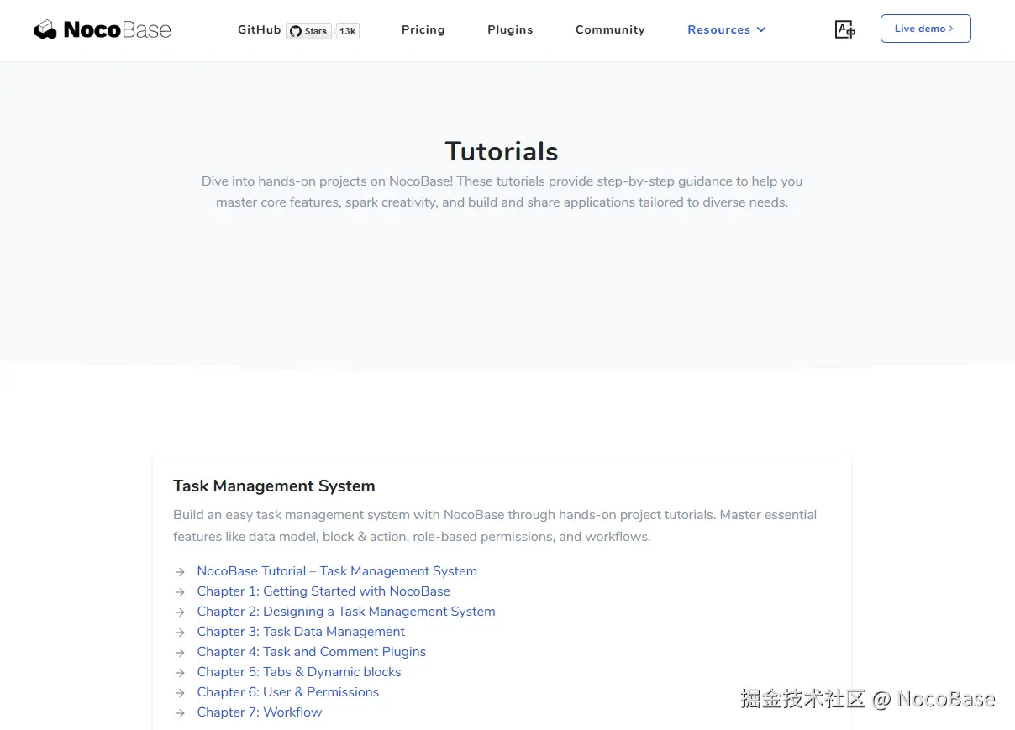The image size is (1015, 730).
Task: Click the 13k stars count badge
Action: click(348, 31)
